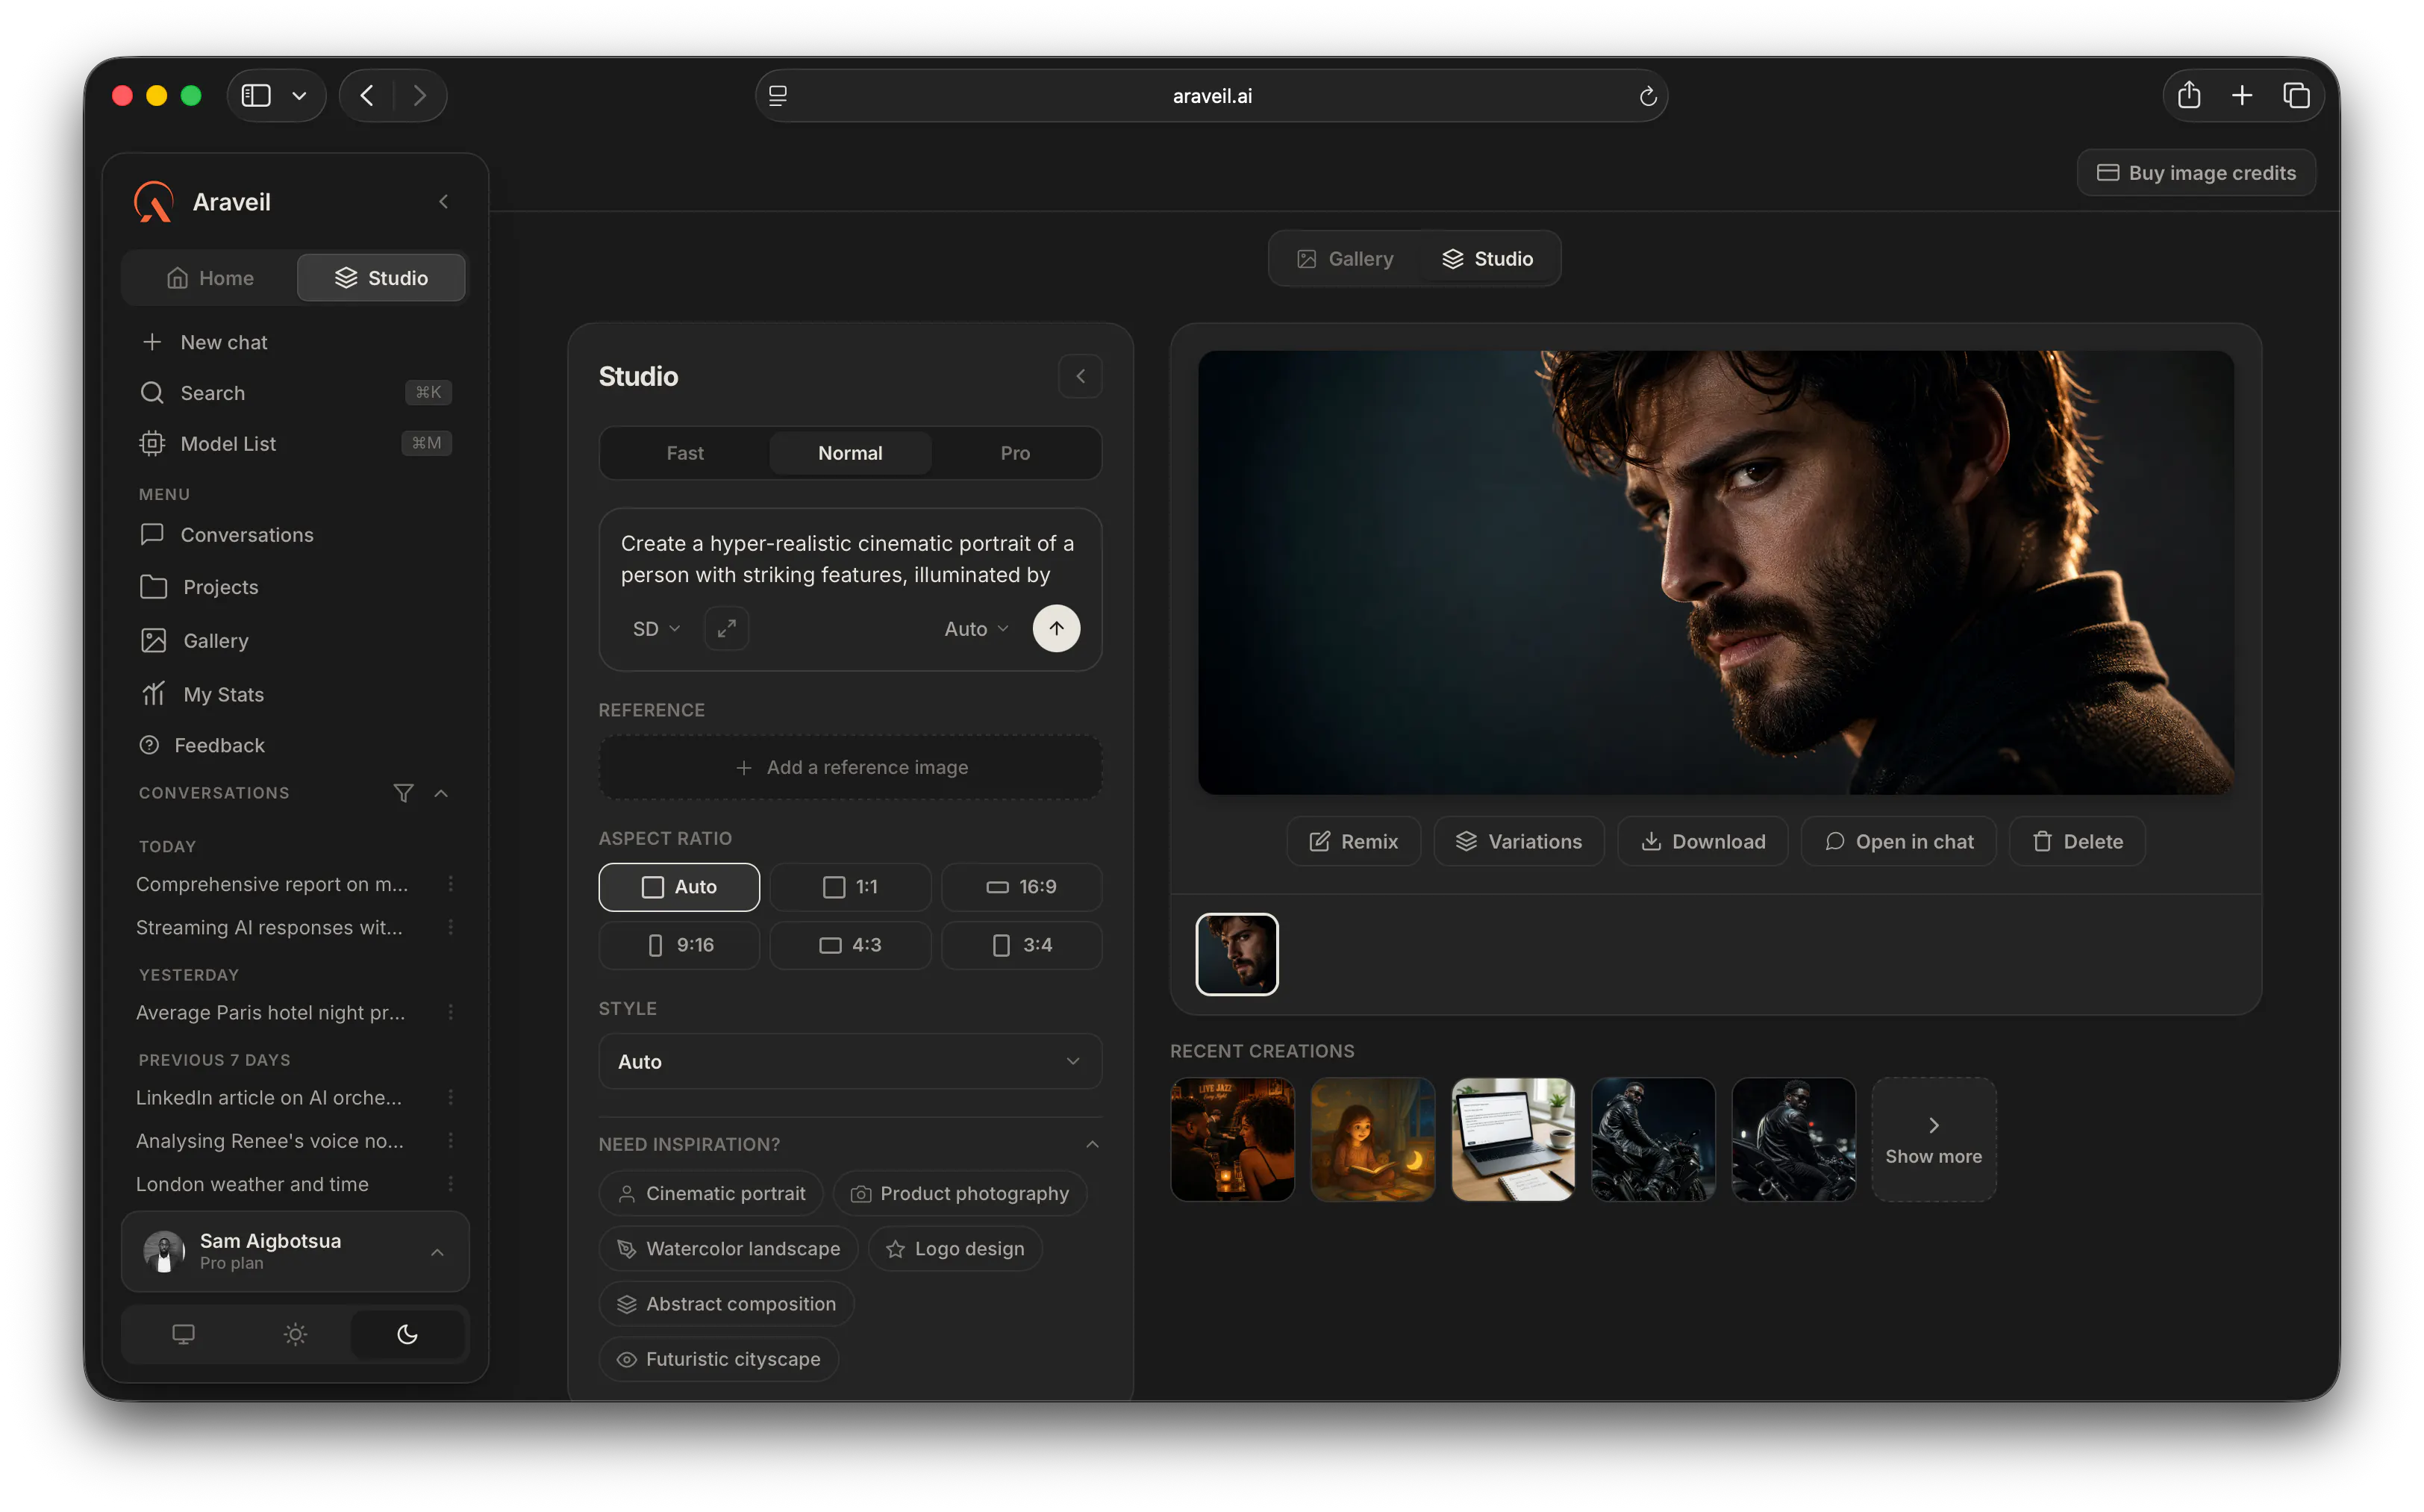Image resolution: width=2424 pixels, height=1512 pixels.
Task: Switch to the Pro mode tab
Action: (x=1015, y=453)
